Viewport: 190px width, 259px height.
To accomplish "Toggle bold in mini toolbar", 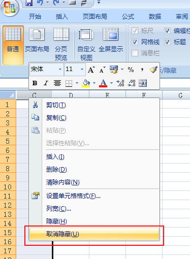I will [x=35, y=83].
